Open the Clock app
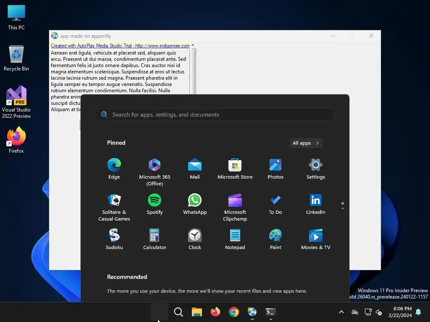This screenshot has height=322, width=430. (x=195, y=239)
